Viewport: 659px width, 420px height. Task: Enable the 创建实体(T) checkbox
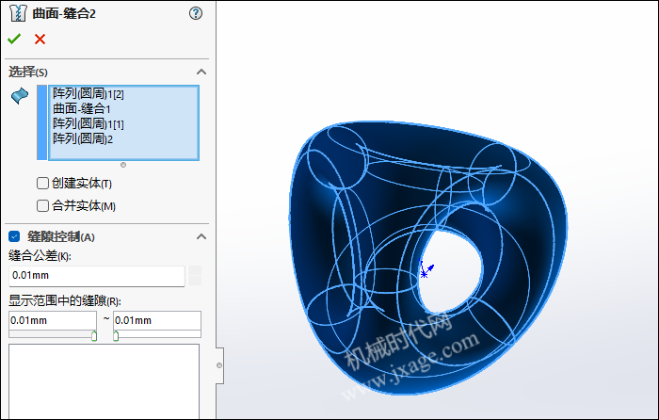pos(43,184)
